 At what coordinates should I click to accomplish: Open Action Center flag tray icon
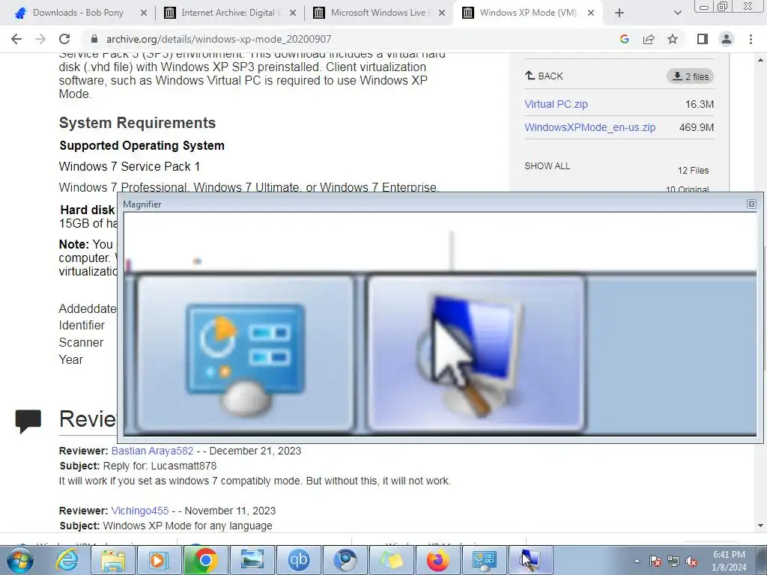coord(655,562)
